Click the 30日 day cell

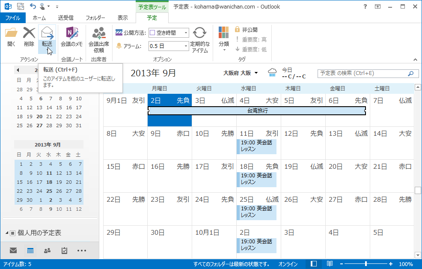pos(169,242)
